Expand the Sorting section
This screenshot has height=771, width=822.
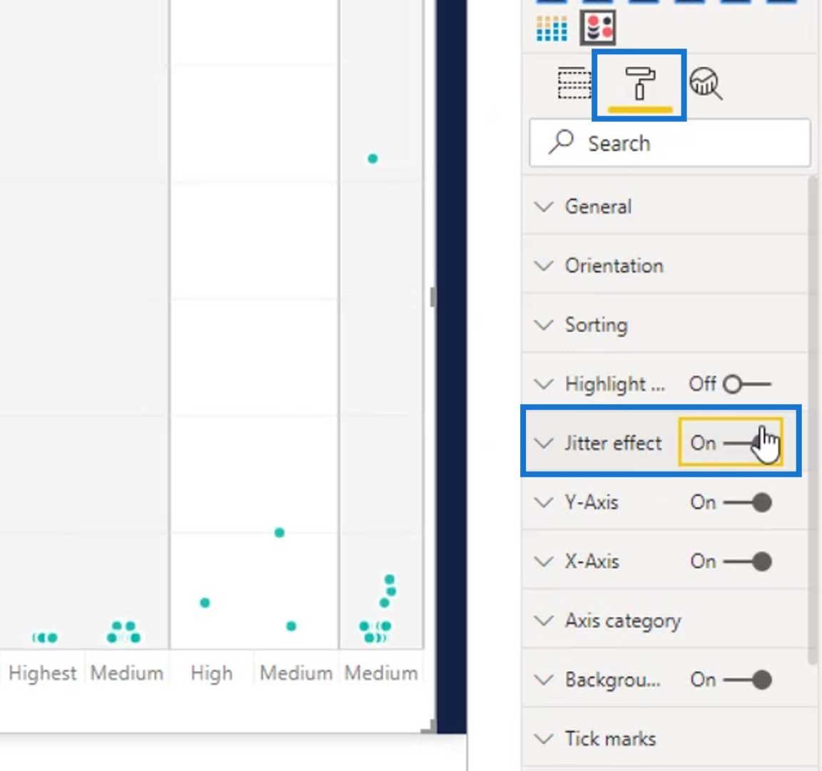coord(596,326)
